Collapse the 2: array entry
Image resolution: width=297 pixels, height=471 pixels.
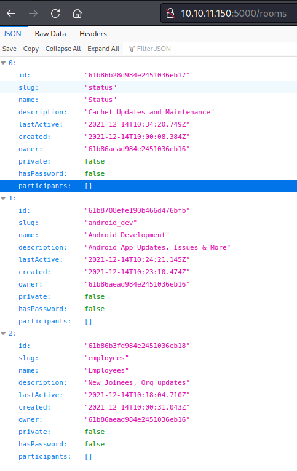[x=3, y=333]
